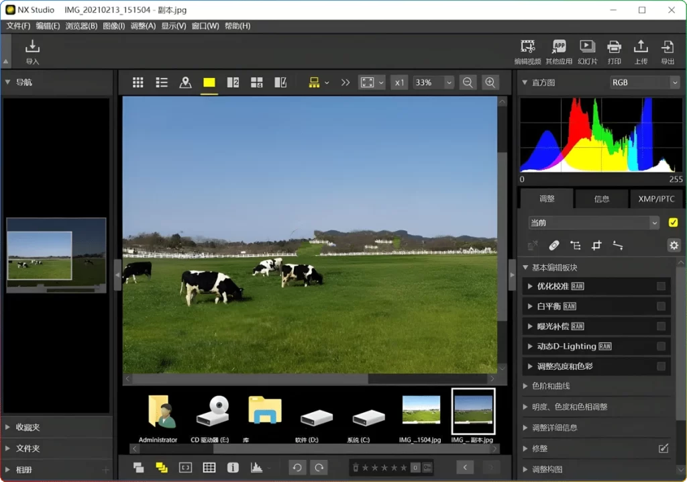Enable the yellow adjustments checkbox

click(674, 222)
